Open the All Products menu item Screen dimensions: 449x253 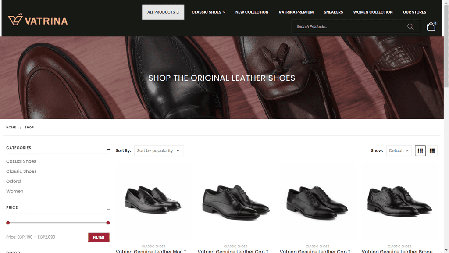(163, 12)
